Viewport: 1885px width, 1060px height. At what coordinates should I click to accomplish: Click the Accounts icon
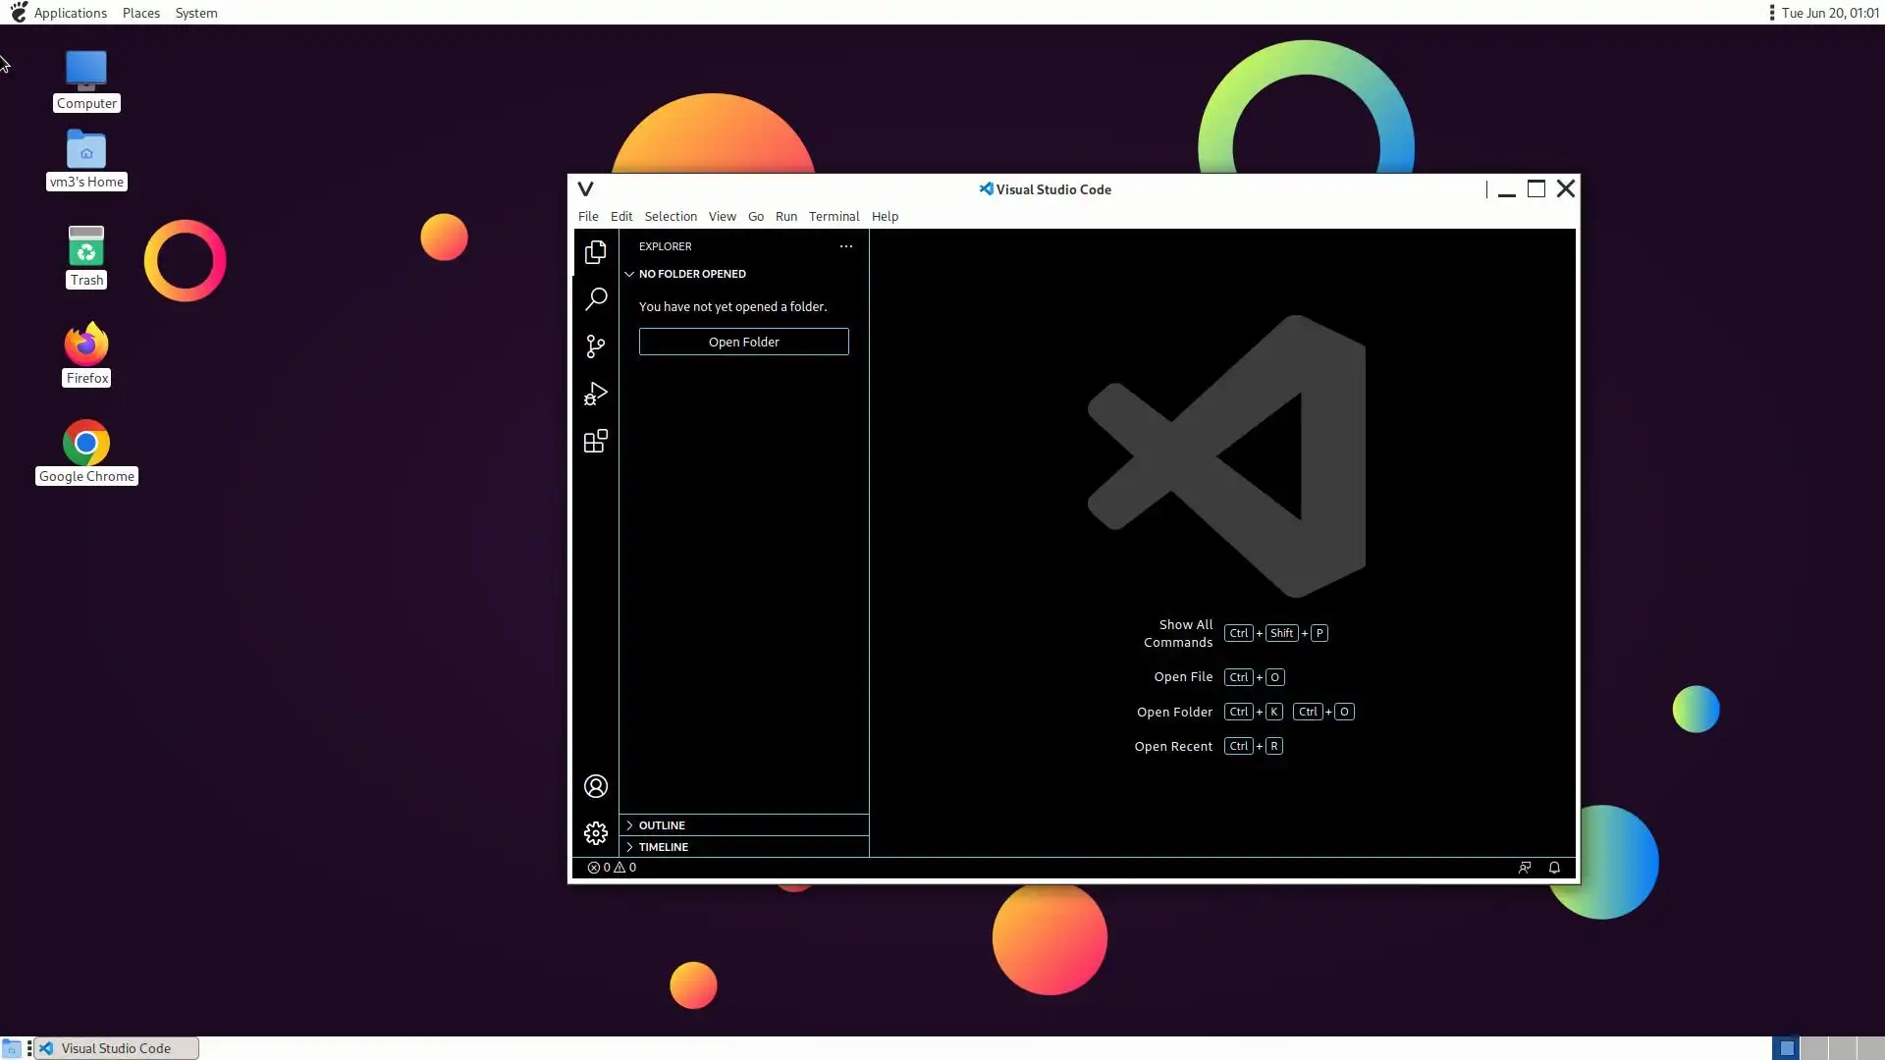tap(595, 786)
